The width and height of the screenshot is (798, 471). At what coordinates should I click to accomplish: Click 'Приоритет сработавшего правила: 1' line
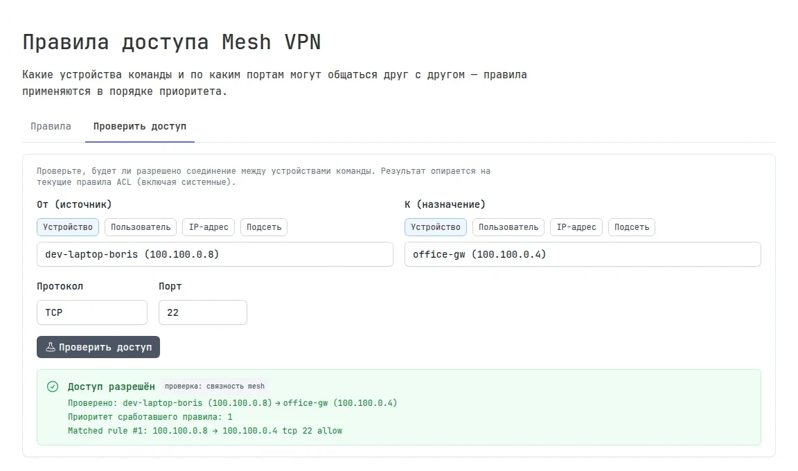(x=150, y=416)
